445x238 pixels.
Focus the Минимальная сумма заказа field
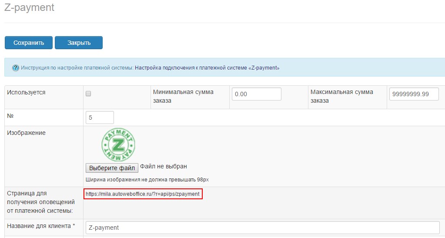pos(256,94)
